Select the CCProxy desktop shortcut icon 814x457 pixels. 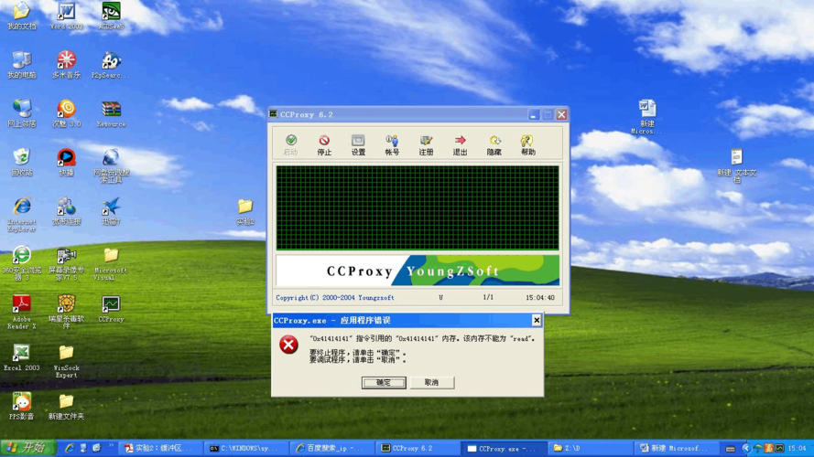tap(111, 308)
